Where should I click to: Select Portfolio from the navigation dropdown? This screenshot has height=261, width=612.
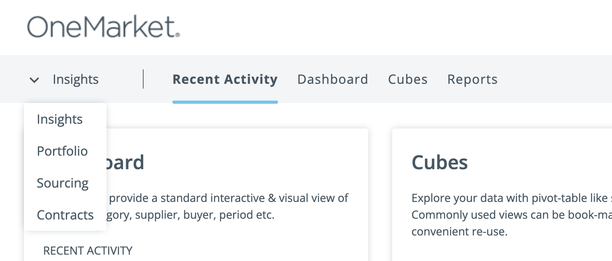tap(62, 151)
